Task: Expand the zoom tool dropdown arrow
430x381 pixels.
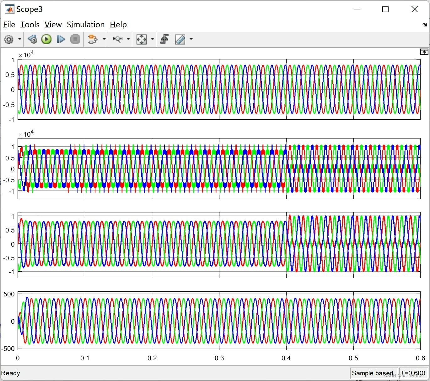Action: pos(128,39)
